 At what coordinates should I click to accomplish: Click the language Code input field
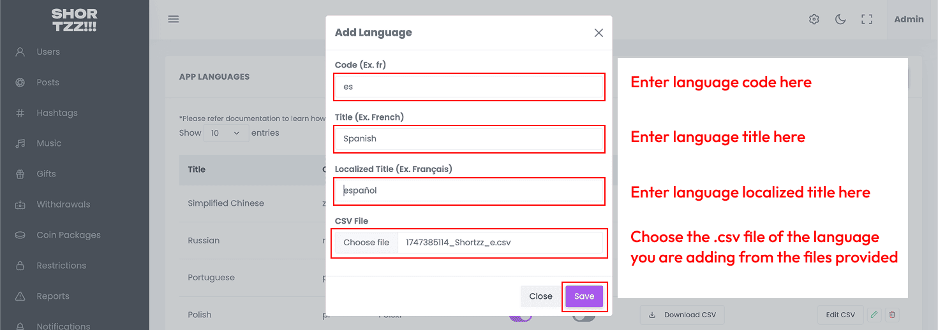(x=469, y=87)
